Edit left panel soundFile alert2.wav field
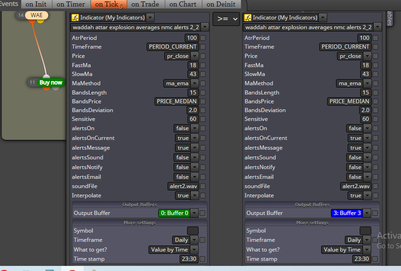Screen dimensions: 401x271 click(x=183, y=186)
